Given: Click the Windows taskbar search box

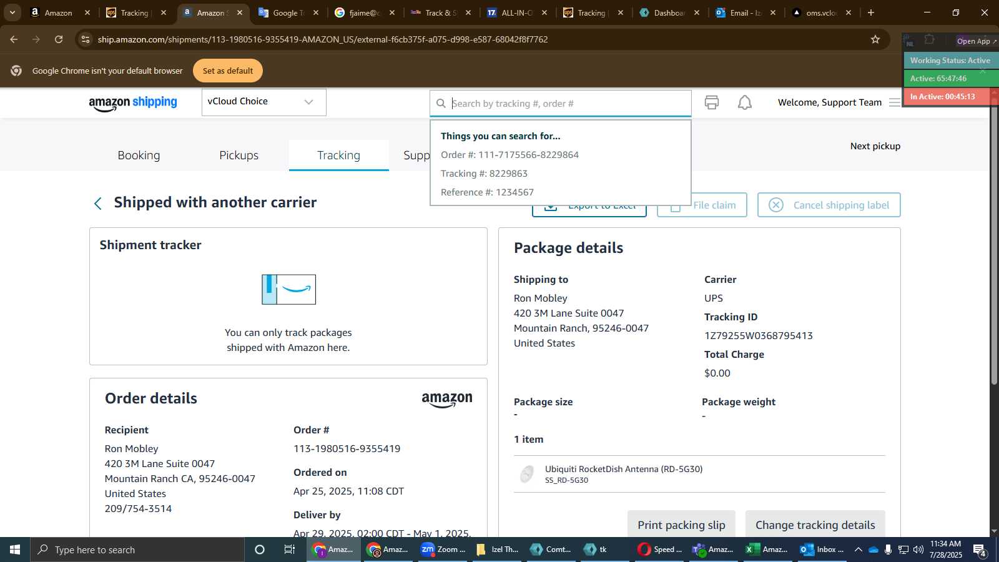Looking at the screenshot, I should pos(137,550).
